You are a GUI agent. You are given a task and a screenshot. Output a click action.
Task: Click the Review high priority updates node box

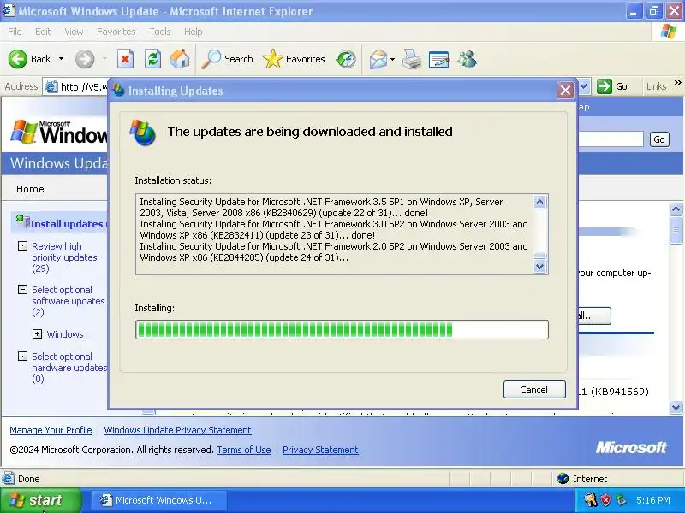click(22, 246)
